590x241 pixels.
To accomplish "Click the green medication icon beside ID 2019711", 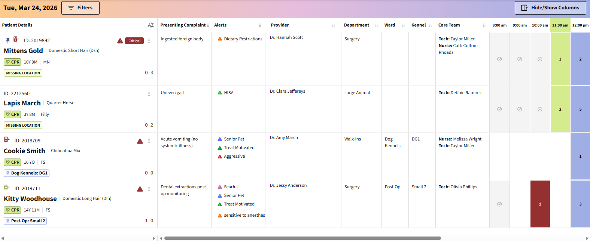I will pos(7,188).
